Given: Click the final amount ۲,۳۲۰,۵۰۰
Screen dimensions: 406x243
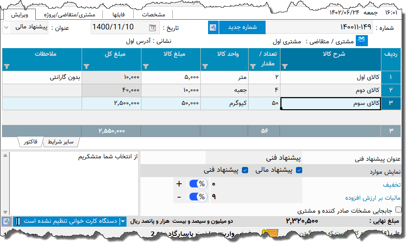Looking at the screenshot, I should 302,221.
